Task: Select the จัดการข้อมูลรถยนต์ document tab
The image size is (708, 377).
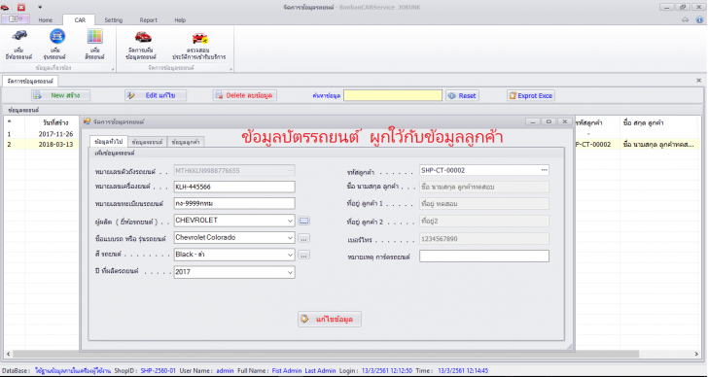Action: pyautogui.click(x=30, y=81)
